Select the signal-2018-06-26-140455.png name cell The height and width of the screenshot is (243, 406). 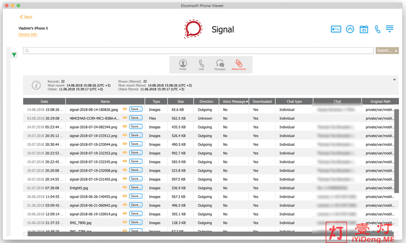pos(93,197)
